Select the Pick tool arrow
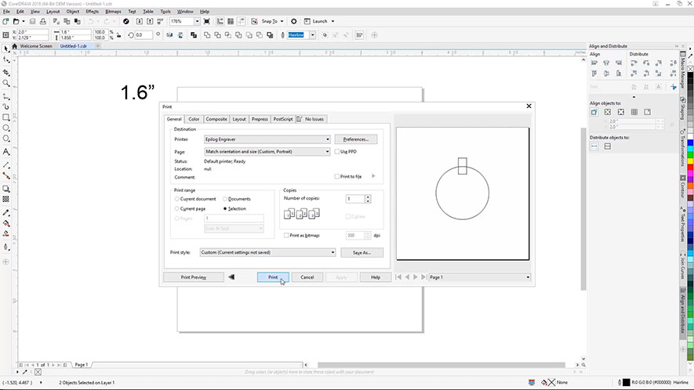694x390 pixels. point(6,49)
